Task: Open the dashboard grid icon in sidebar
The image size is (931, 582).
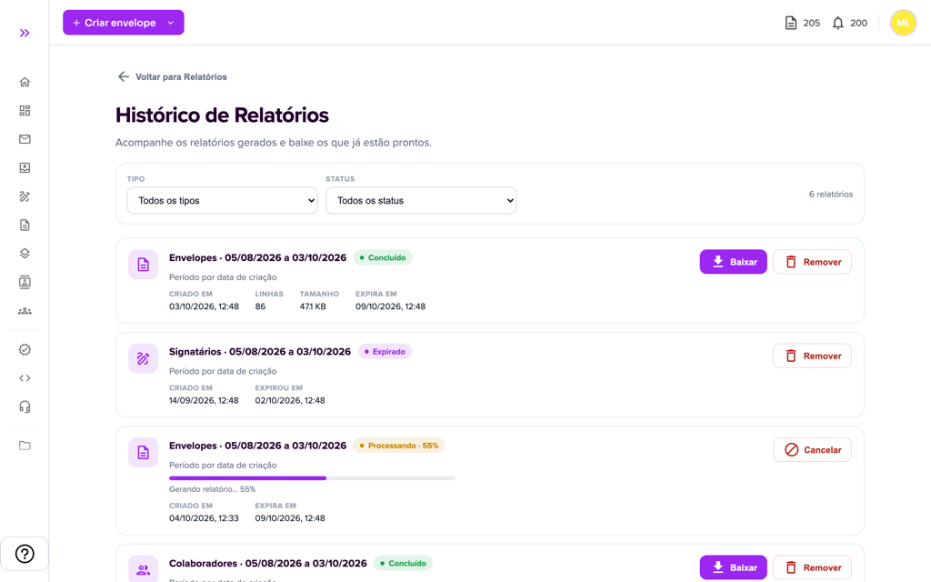Action: pos(25,110)
